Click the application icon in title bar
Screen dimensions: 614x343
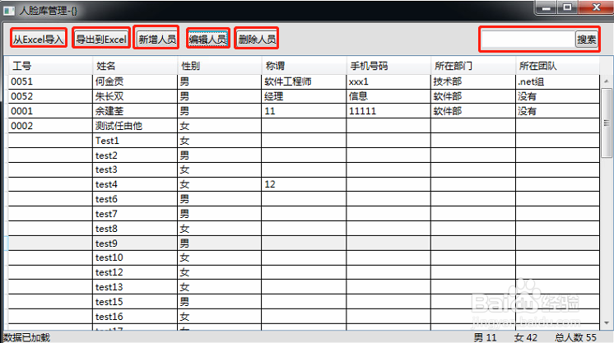(8, 10)
